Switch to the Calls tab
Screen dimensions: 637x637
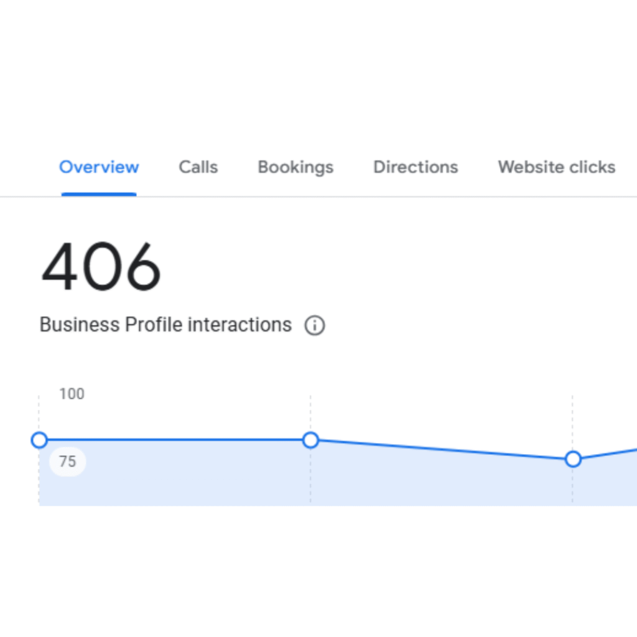click(x=198, y=167)
